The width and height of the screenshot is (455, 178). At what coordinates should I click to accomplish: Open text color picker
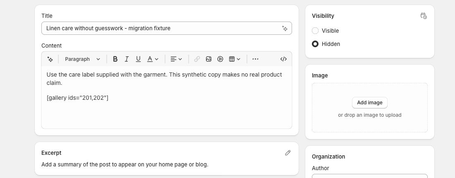pyautogui.click(x=153, y=59)
